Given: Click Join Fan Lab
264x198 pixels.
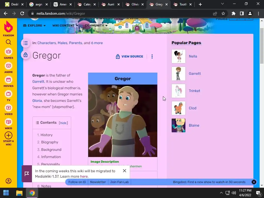Looking at the screenshot, I should click(x=119, y=182).
